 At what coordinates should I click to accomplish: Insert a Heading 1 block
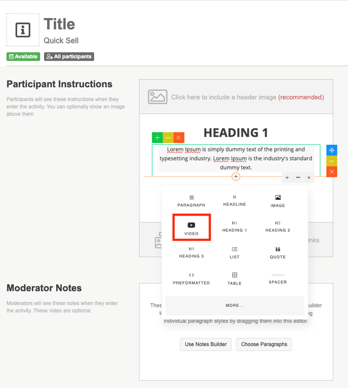pos(234,226)
